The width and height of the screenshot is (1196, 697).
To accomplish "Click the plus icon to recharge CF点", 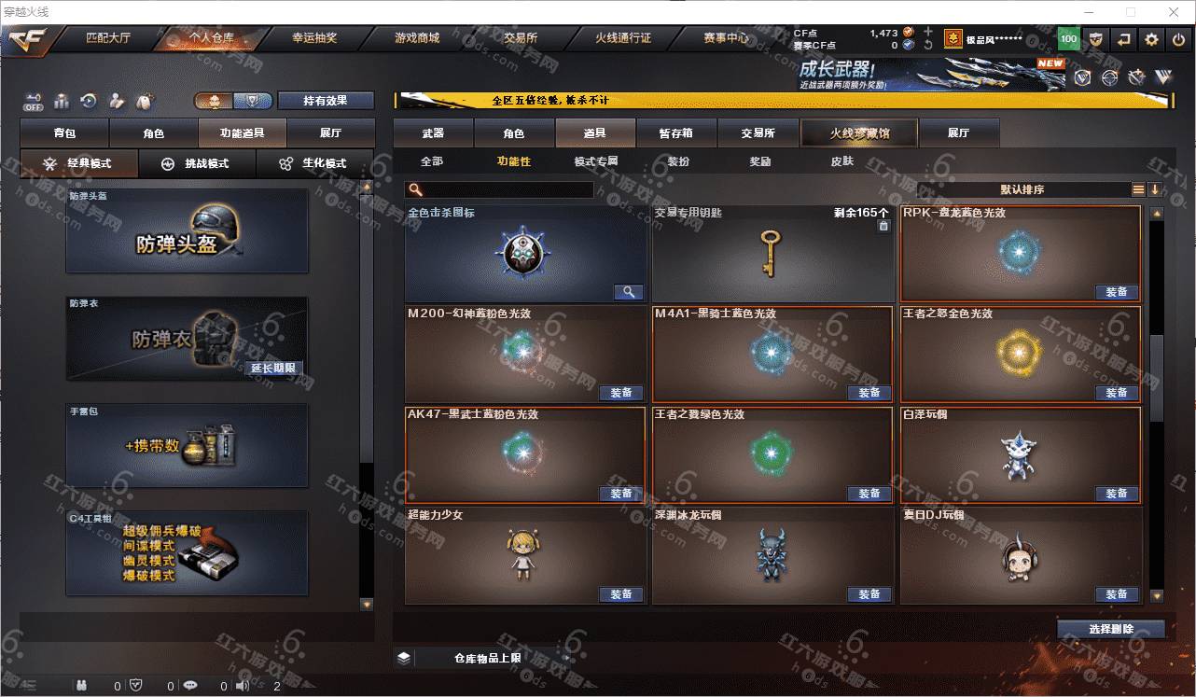I will [x=927, y=33].
